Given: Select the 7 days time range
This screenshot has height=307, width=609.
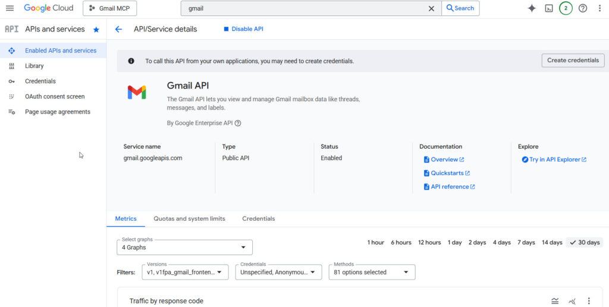Looking at the screenshot, I should (526, 243).
